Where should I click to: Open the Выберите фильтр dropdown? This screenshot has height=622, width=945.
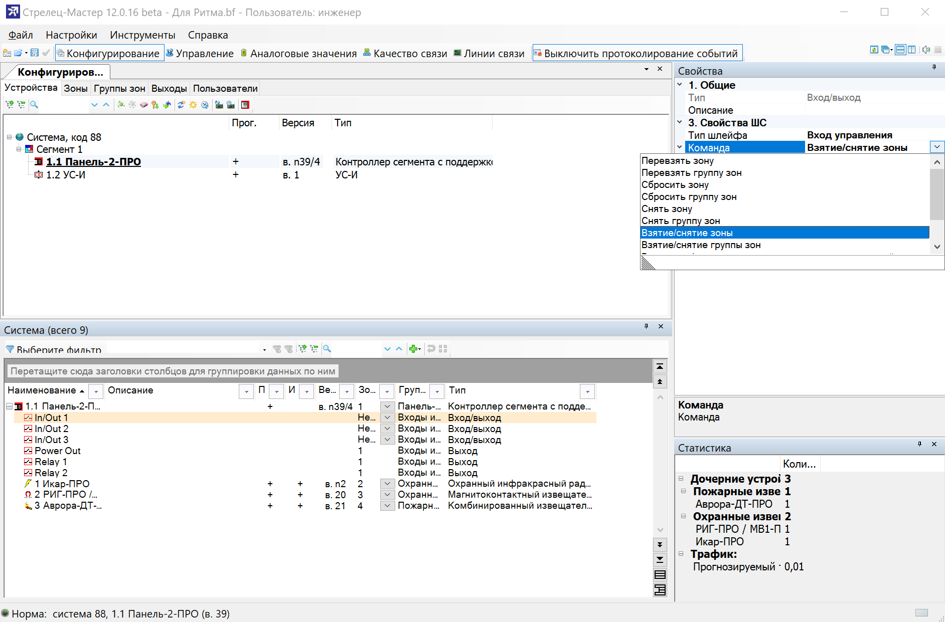click(264, 349)
